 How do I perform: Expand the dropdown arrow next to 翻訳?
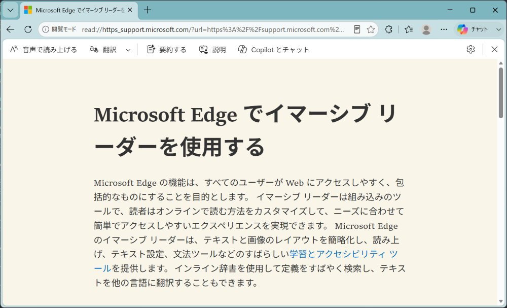(128, 50)
